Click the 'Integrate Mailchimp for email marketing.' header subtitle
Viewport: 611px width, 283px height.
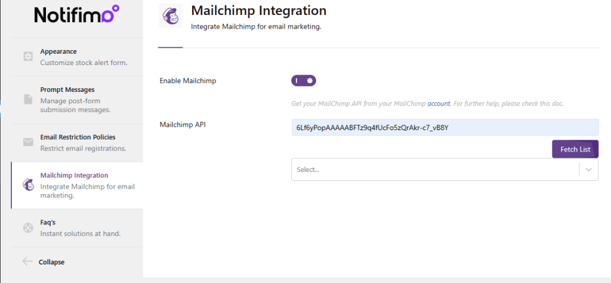click(256, 27)
